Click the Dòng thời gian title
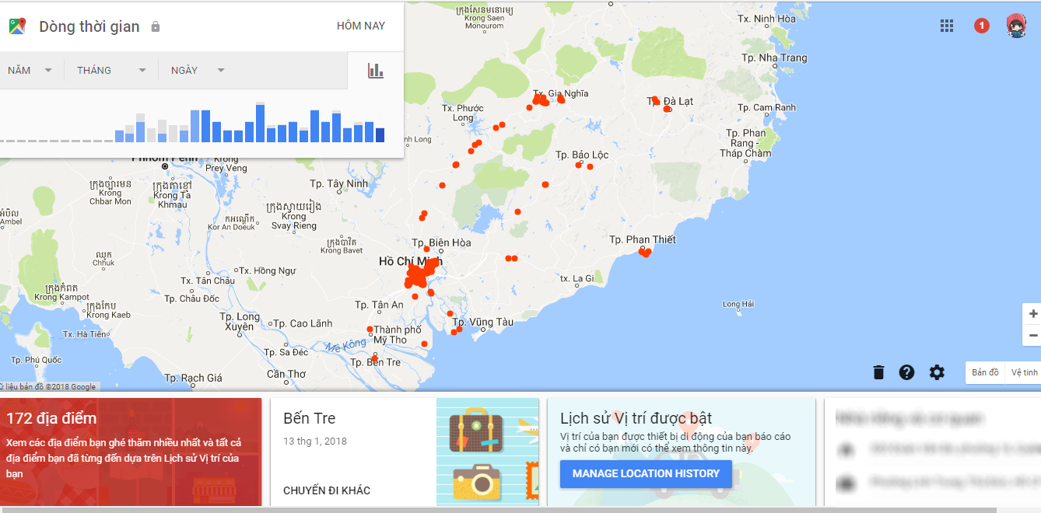Image resolution: width=1041 pixels, height=513 pixels. [x=89, y=26]
